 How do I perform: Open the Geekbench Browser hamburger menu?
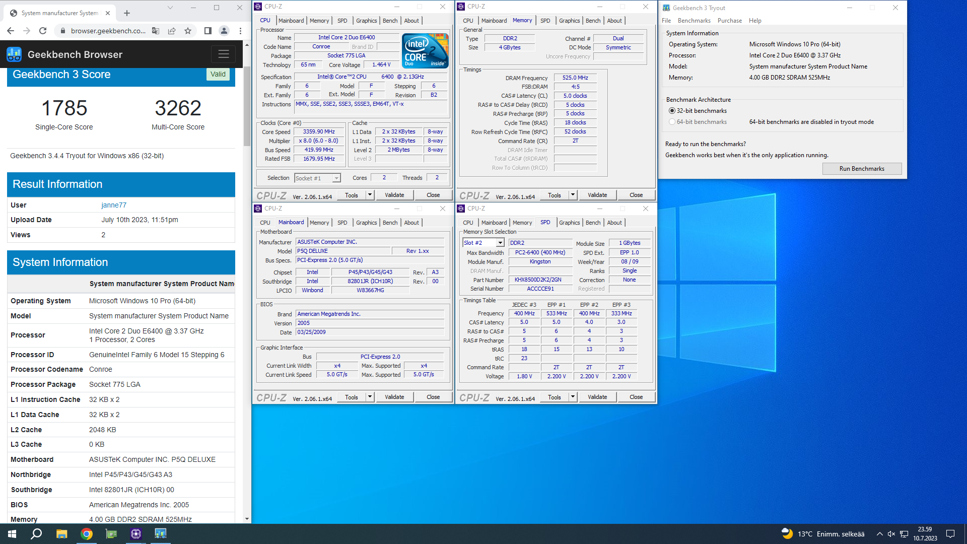tap(224, 54)
